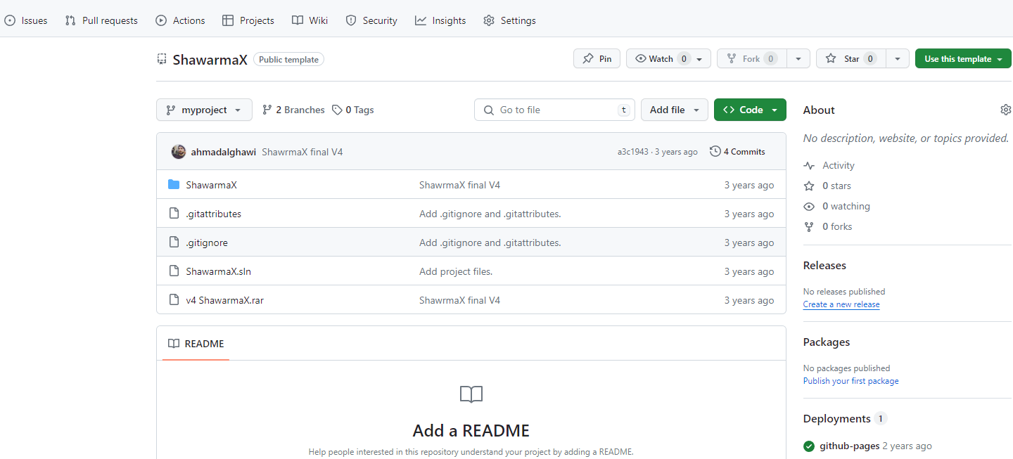Open the v4 ShawarmaX.rar file

click(224, 300)
